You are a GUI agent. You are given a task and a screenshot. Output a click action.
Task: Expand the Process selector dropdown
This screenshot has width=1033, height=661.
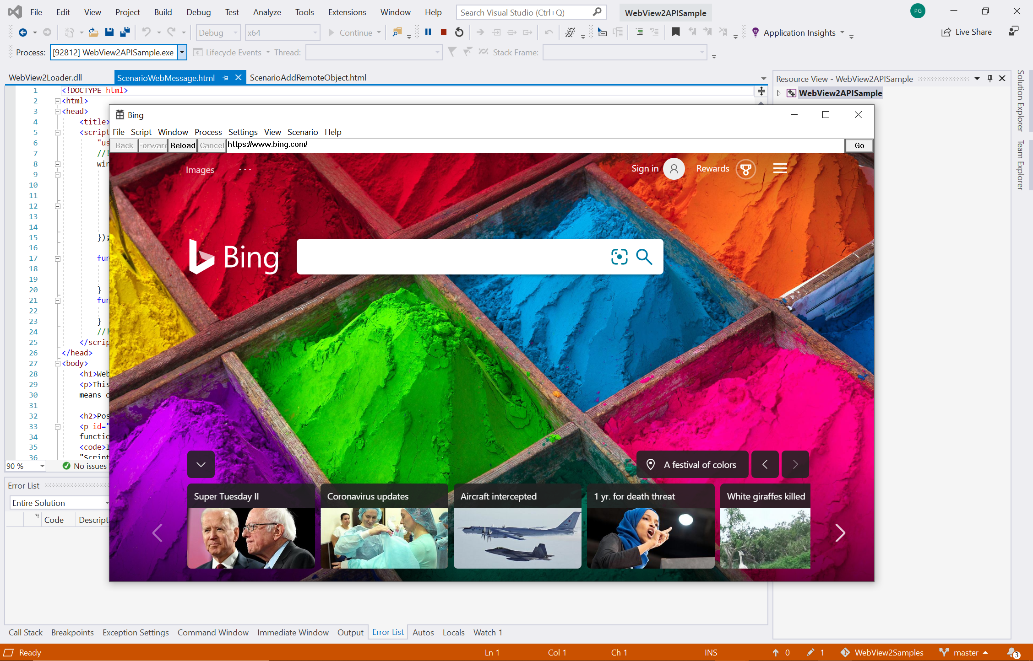[x=181, y=52]
